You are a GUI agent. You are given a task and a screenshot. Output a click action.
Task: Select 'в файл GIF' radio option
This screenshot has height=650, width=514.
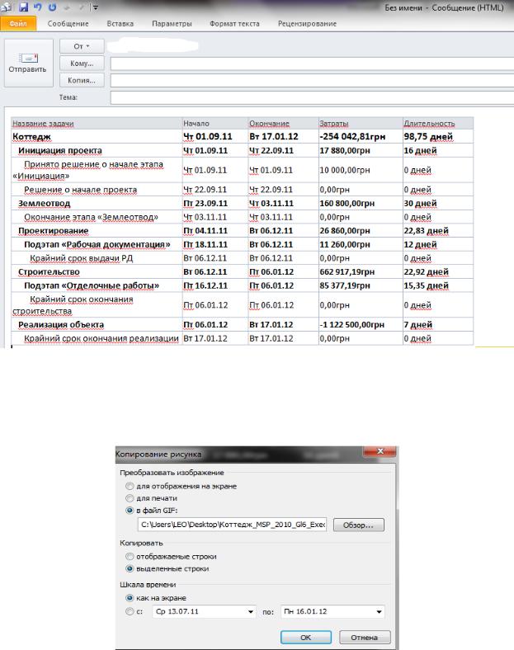pos(130,511)
